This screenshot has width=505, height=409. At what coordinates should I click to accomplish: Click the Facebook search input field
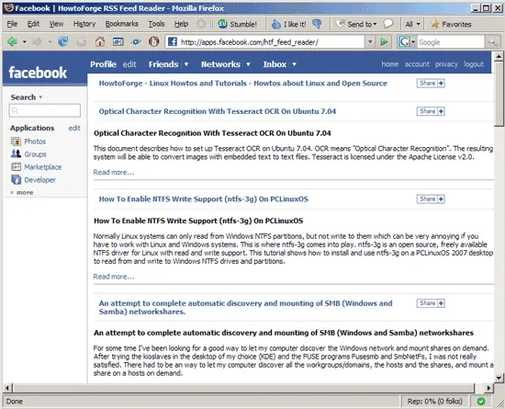(45, 110)
